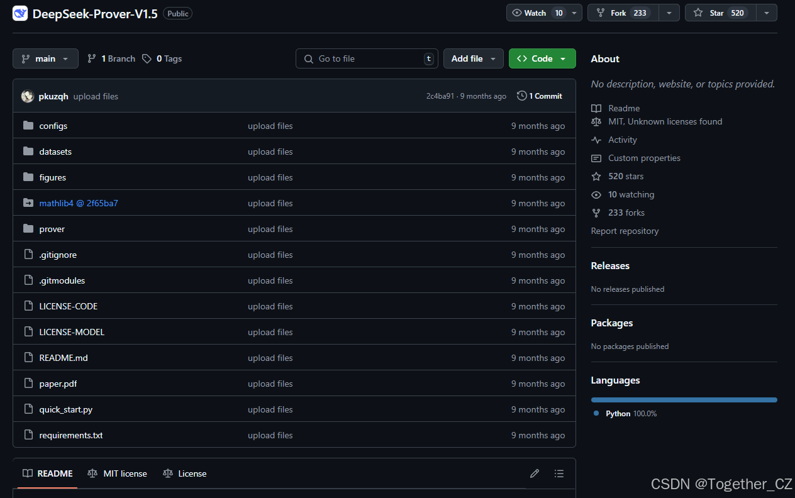Click the configs folder icon

[x=28, y=126]
